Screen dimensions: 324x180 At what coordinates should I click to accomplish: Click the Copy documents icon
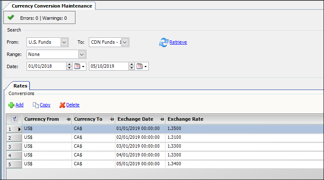[x=36, y=105]
